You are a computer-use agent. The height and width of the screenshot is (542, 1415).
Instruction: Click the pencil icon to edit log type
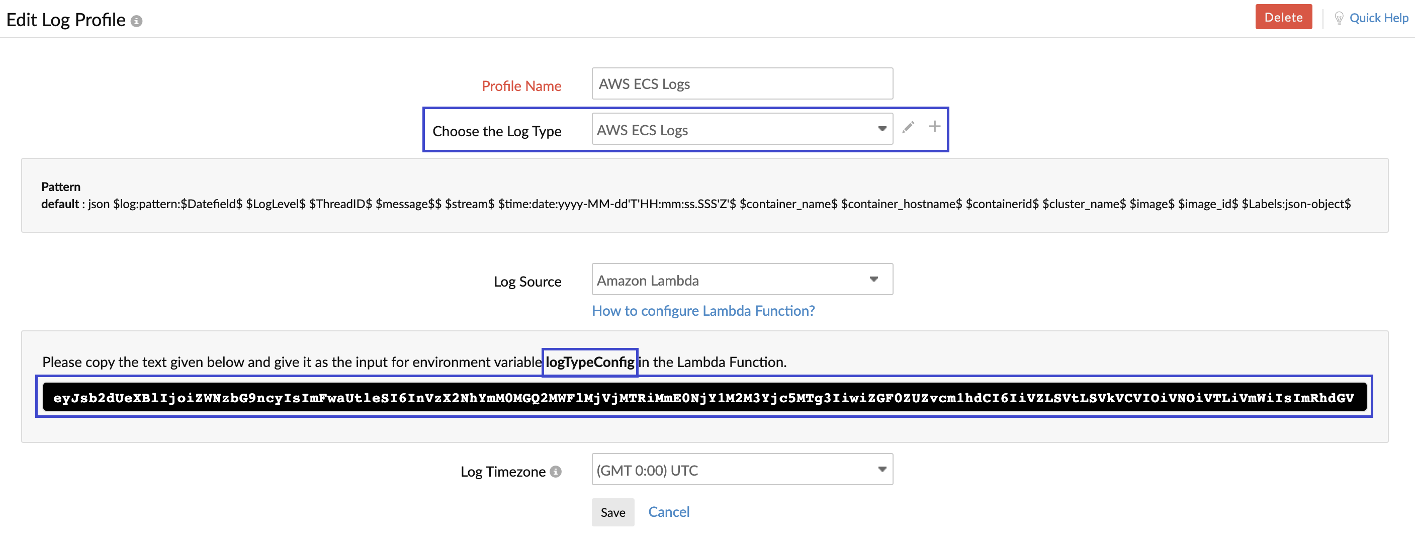pos(908,127)
